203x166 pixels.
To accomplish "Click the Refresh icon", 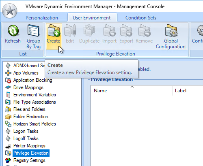I will click(13, 31).
